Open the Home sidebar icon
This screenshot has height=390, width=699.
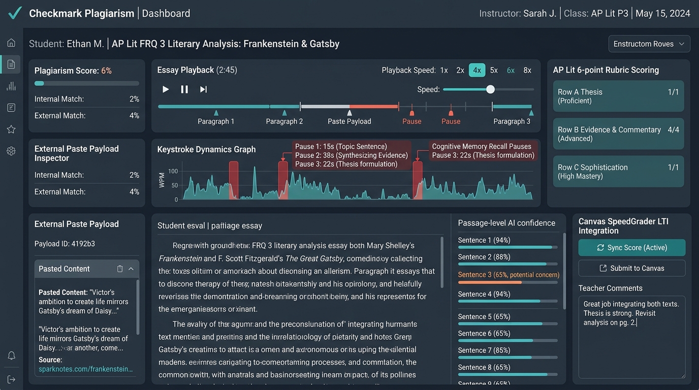click(11, 43)
